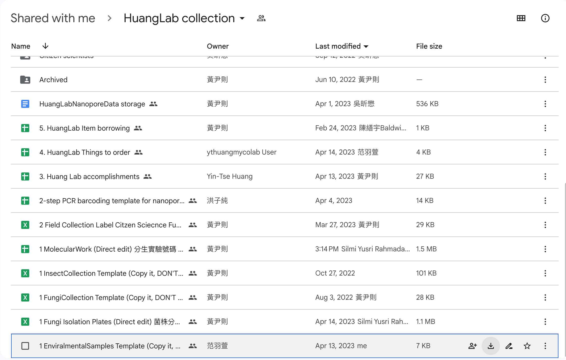Select 1 InsectCollection Template file
The width and height of the screenshot is (566, 360).
pos(111,273)
